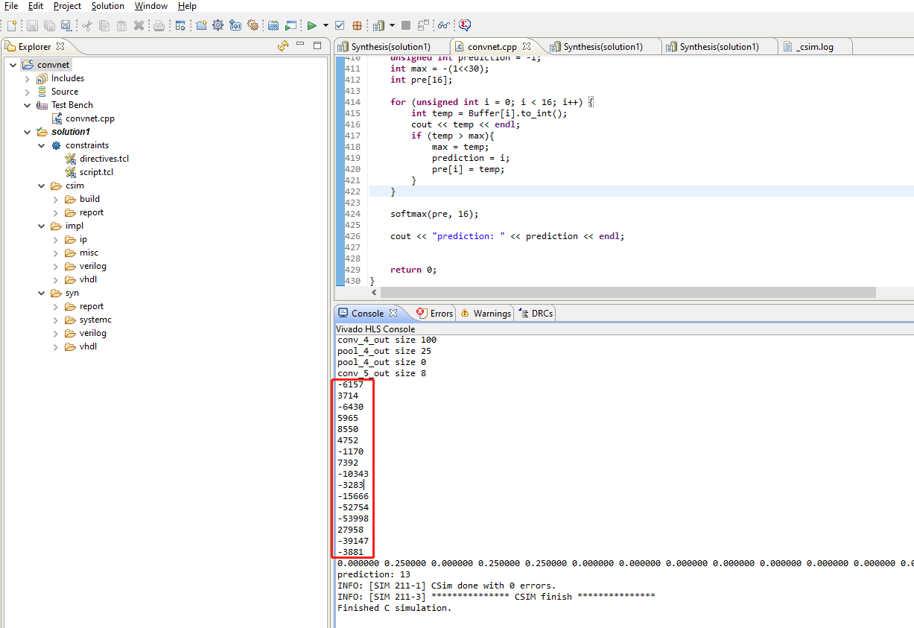Click the Solution Settings gear icon
914x628 pixels.
click(253, 25)
